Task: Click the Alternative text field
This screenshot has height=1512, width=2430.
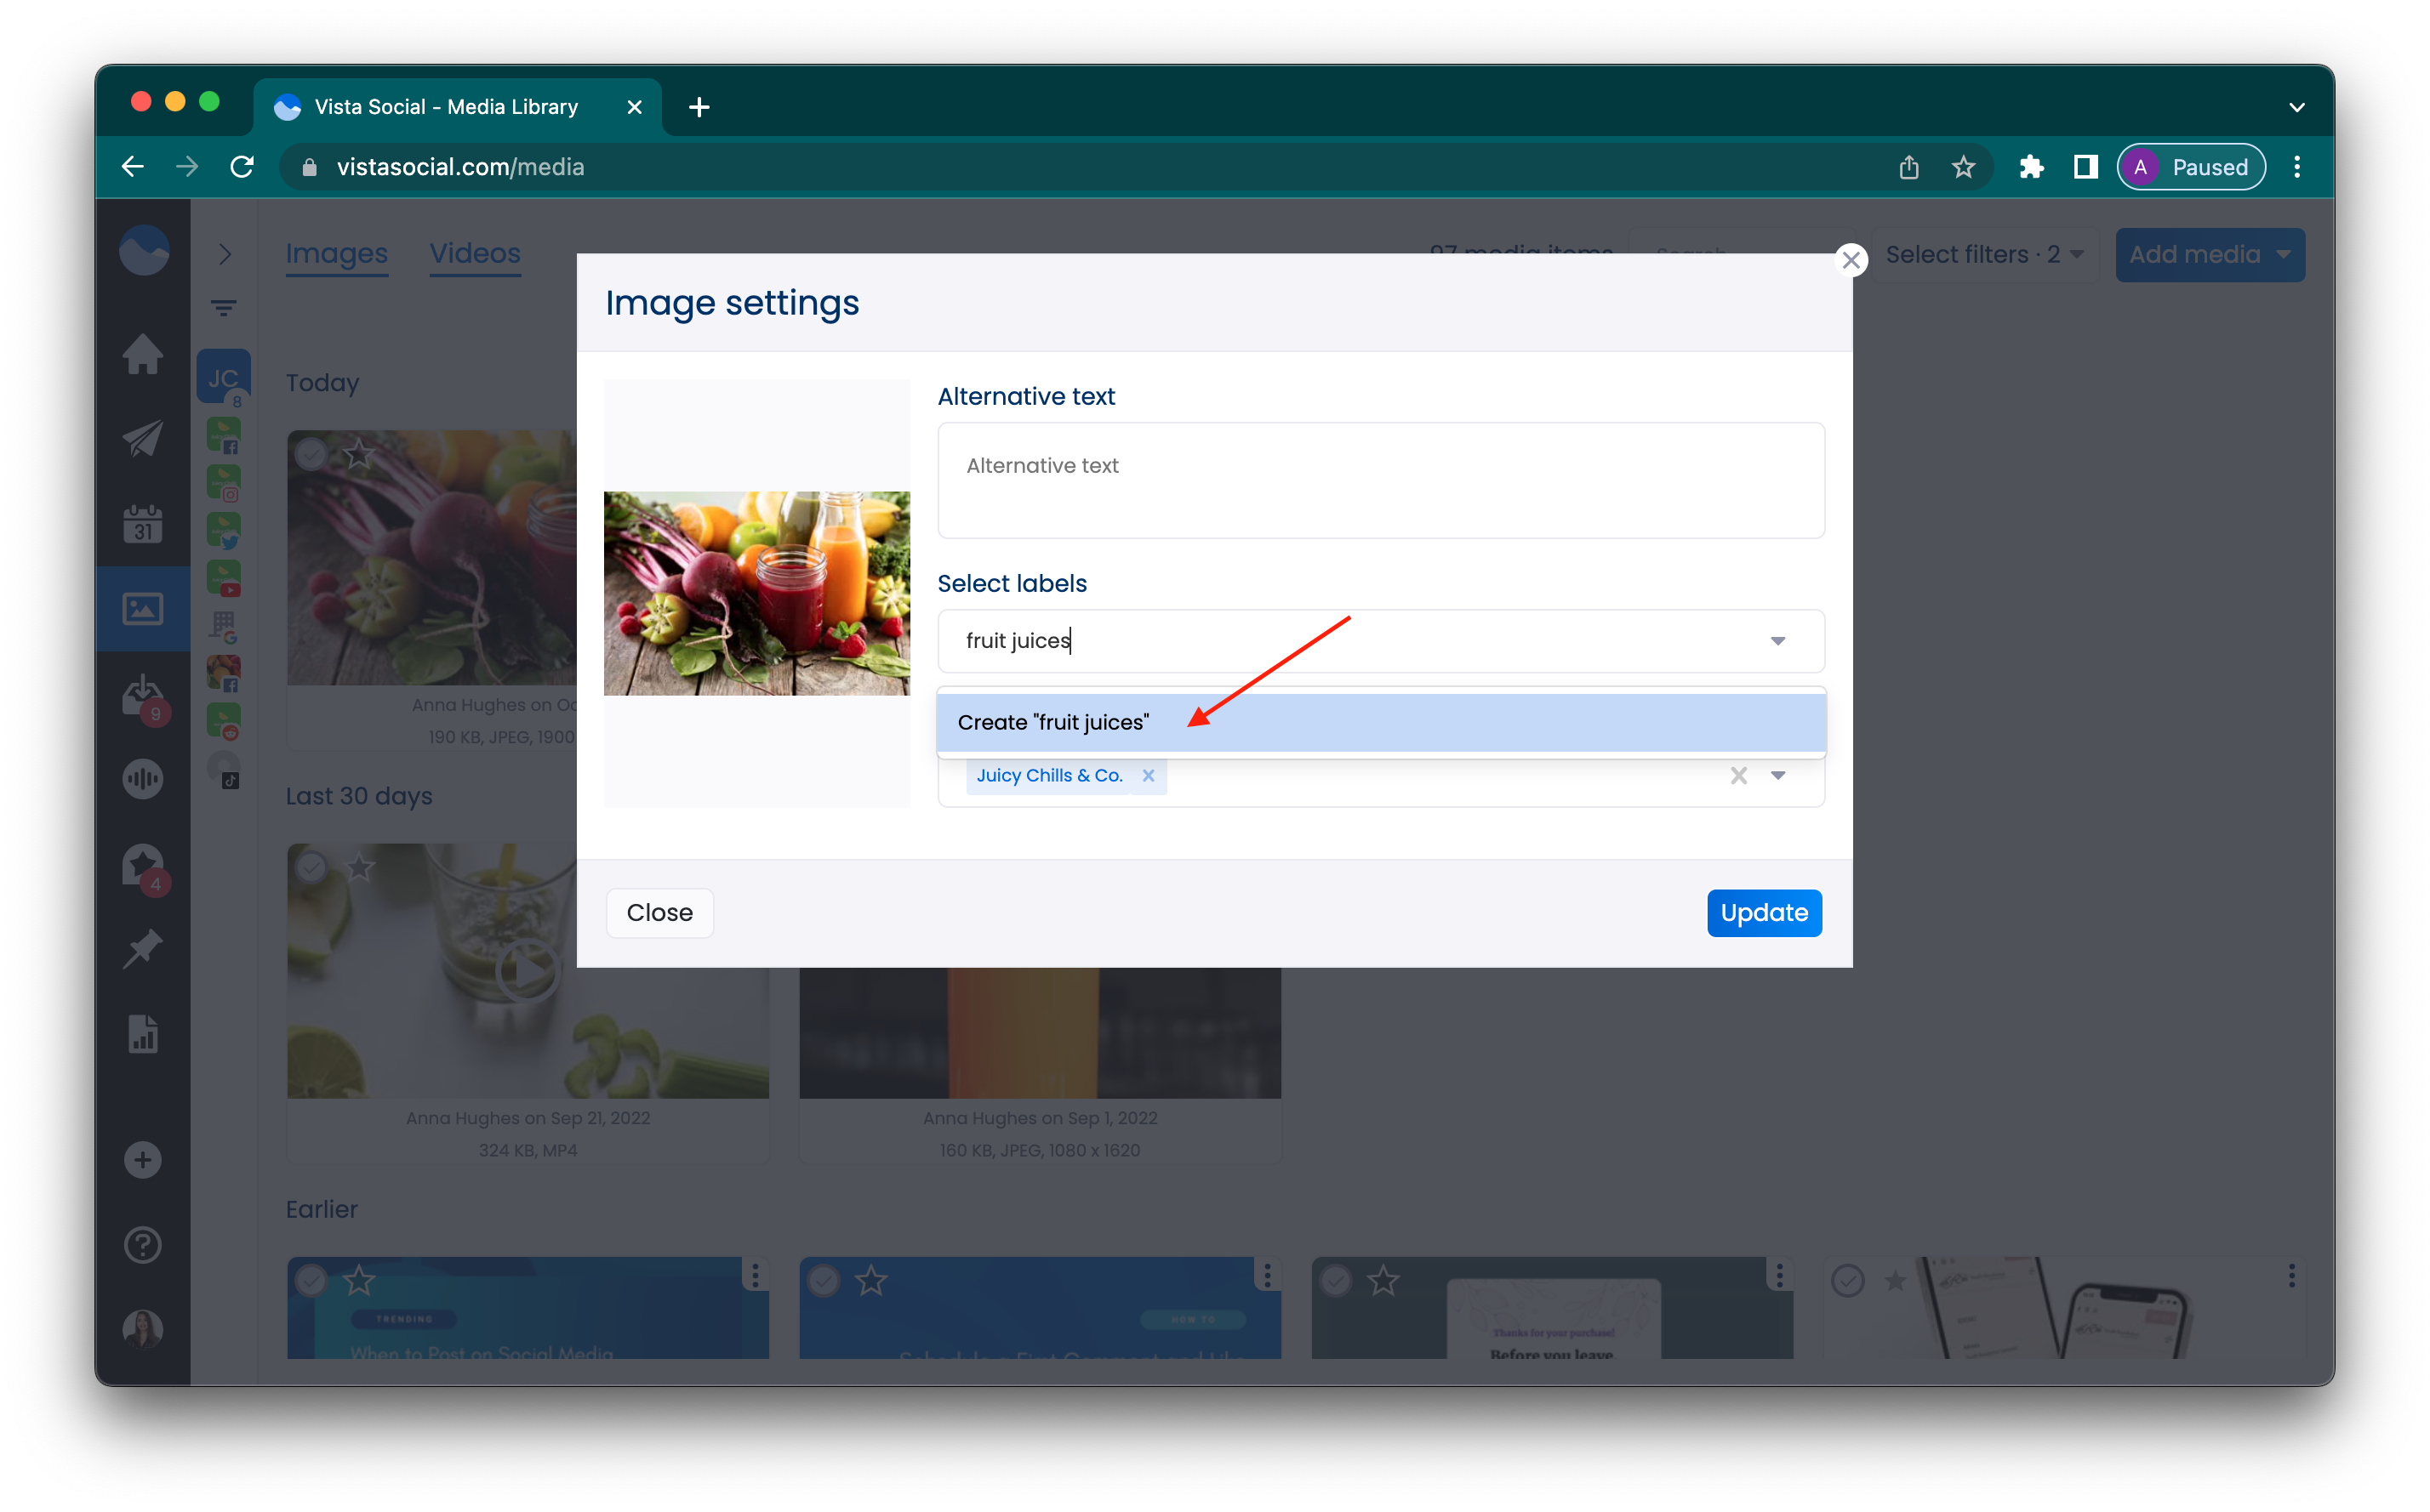Action: [1381, 480]
